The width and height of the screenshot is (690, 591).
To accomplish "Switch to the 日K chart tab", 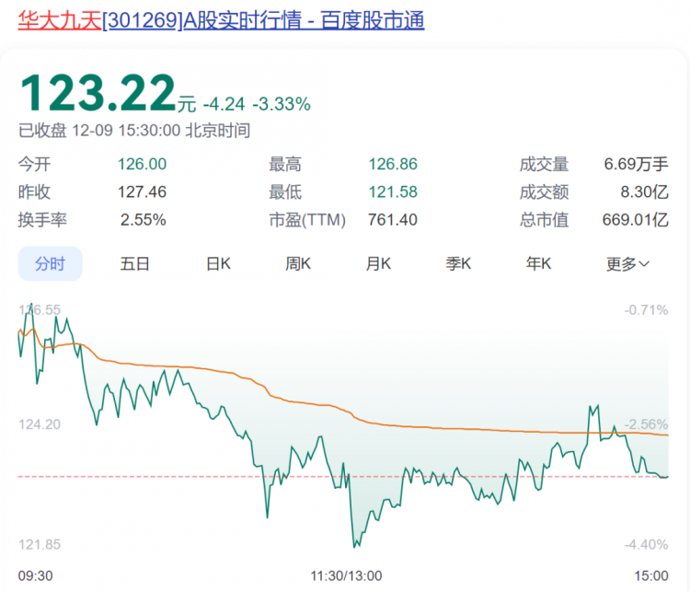I will click(x=218, y=264).
